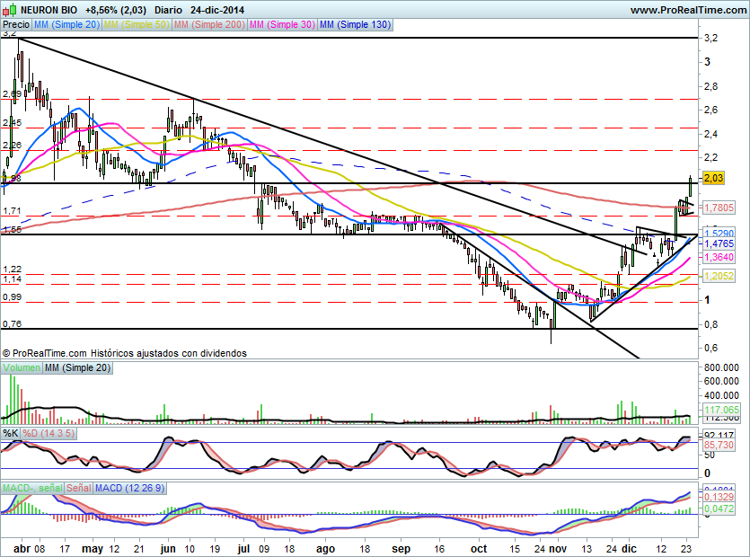750x557 pixels.
Task: Open the pink MM (Simple 30) label
Action: [x=282, y=25]
